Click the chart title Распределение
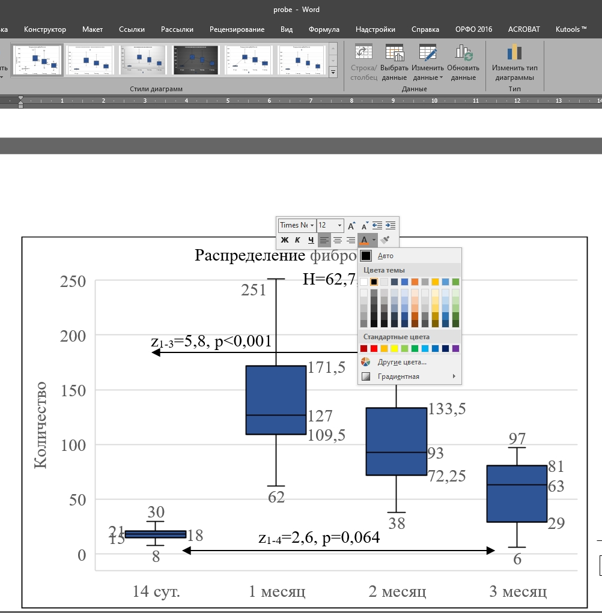602x613 pixels. (x=250, y=256)
